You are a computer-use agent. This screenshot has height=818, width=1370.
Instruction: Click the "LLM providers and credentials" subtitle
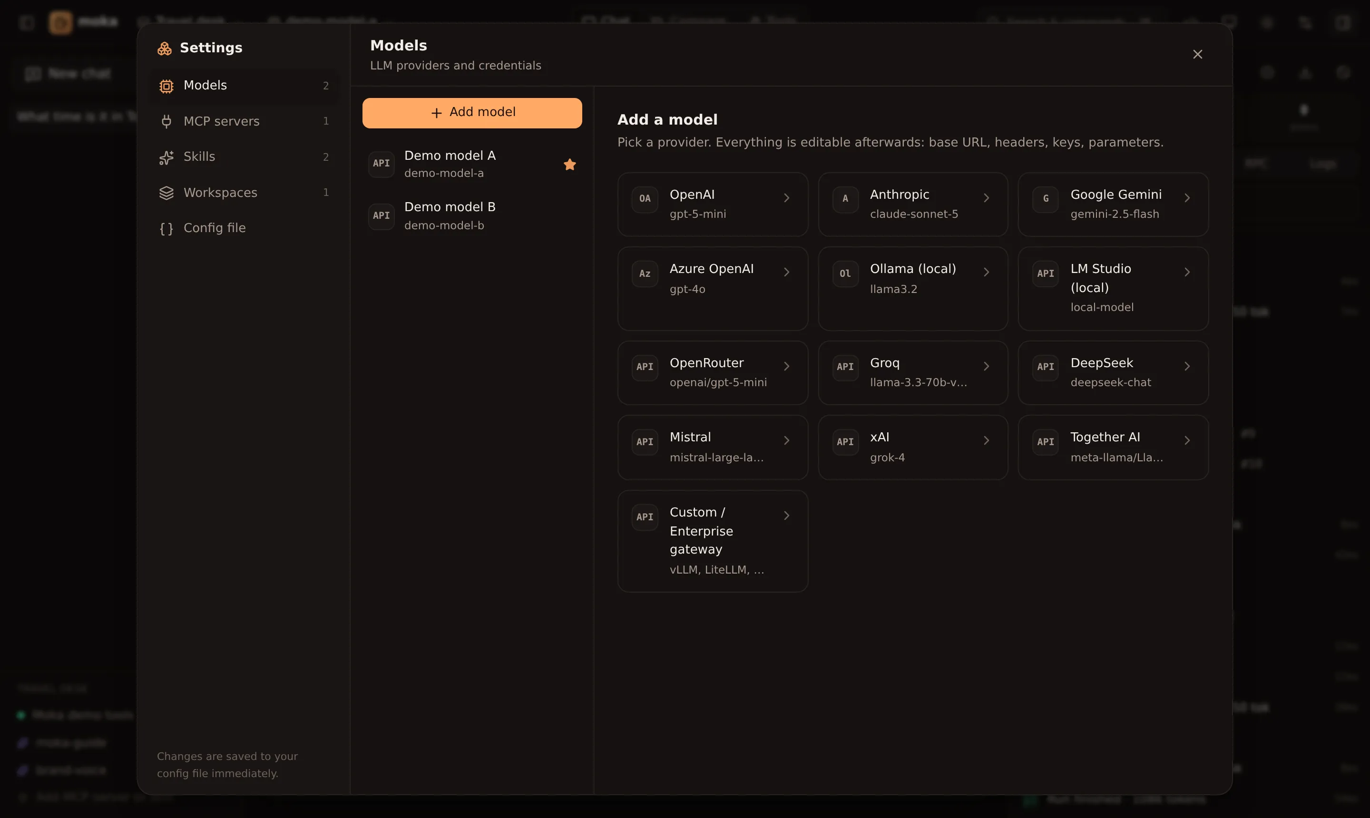[455, 66]
